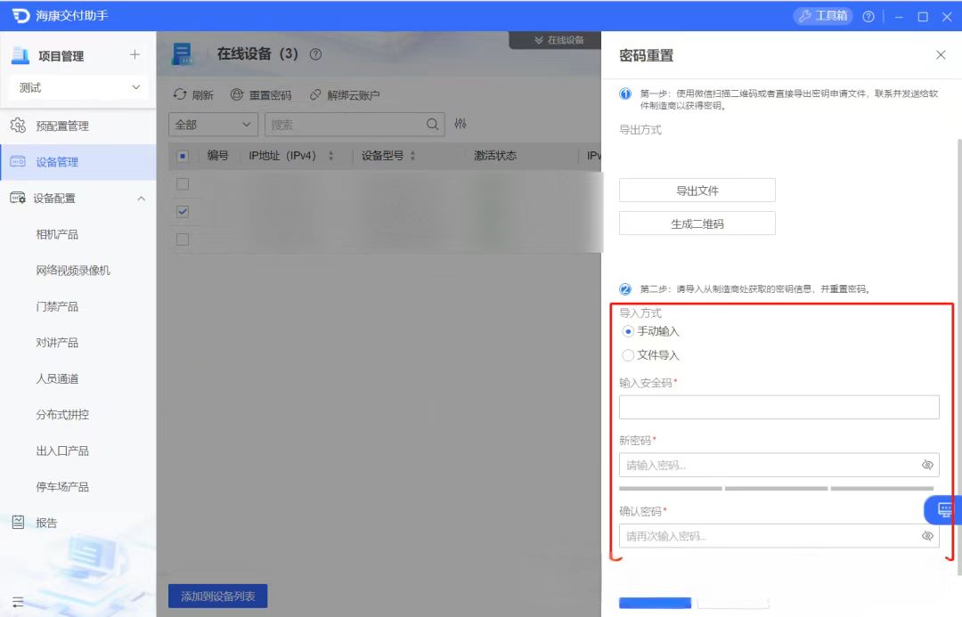
Task: Toggle the select-all header checkbox
Action: pyautogui.click(x=183, y=156)
